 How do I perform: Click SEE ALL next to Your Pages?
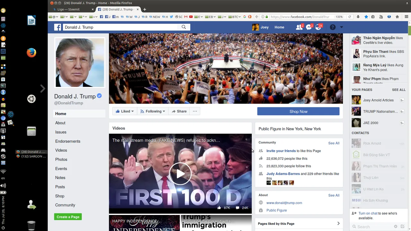pyautogui.click(x=398, y=90)
